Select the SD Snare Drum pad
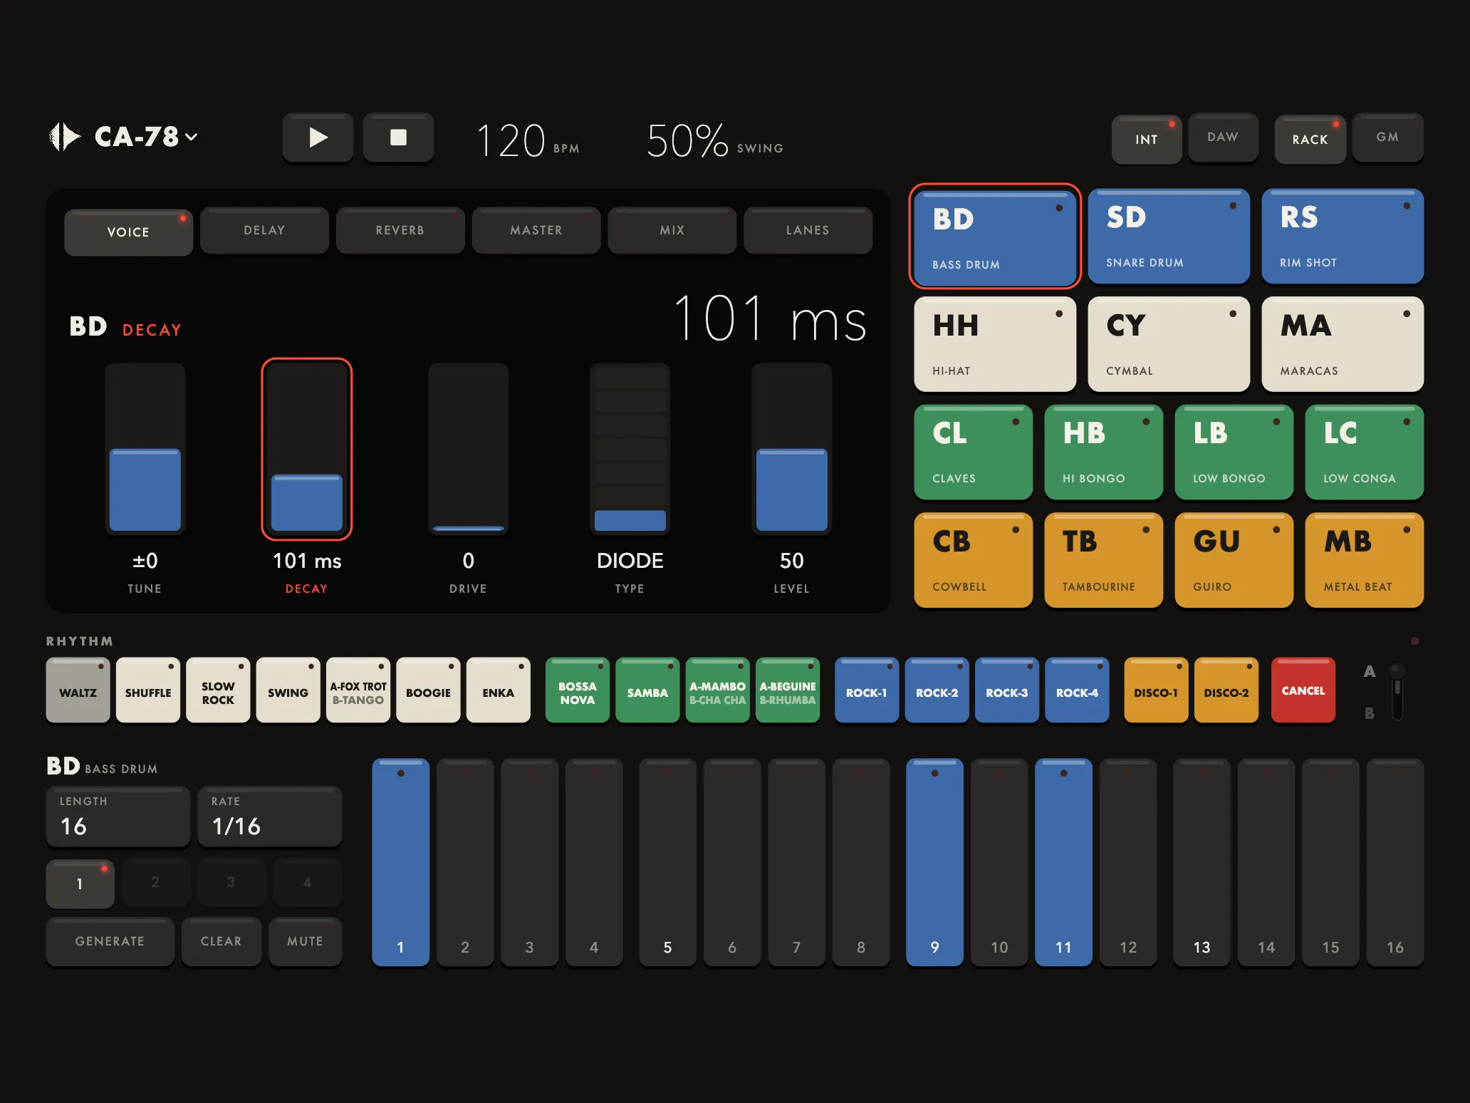 click(x=1169, y=236)
